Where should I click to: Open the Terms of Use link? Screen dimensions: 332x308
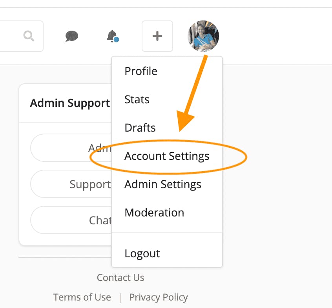pos(82,297)
